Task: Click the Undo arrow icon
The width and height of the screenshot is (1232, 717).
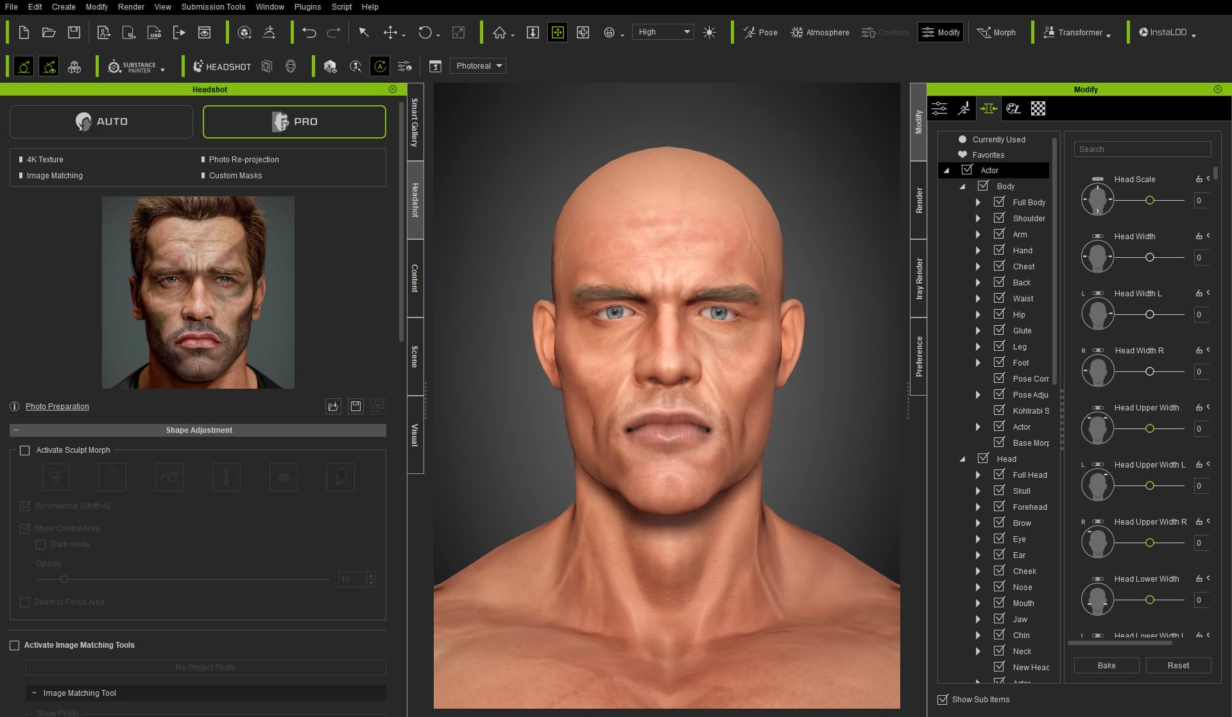Action: pos(309,32)
